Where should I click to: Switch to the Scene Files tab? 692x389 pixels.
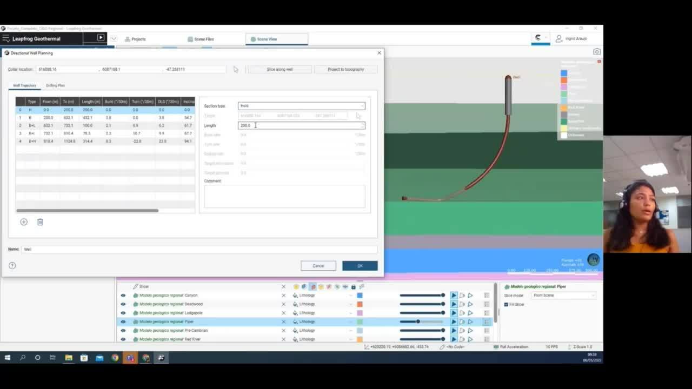[x=201, y=39]
